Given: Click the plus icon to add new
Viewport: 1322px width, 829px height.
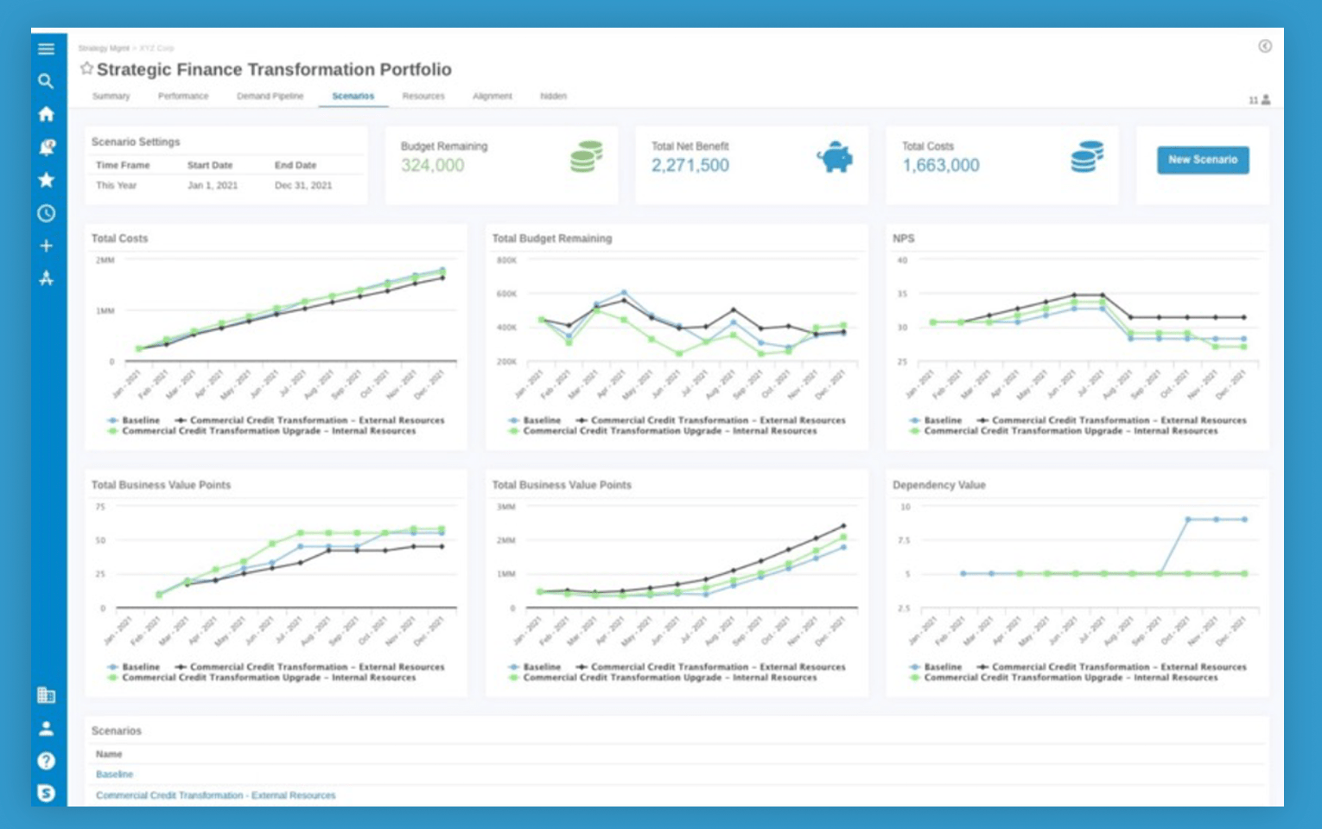Looking at the screenshot, I should click(46, 246).
